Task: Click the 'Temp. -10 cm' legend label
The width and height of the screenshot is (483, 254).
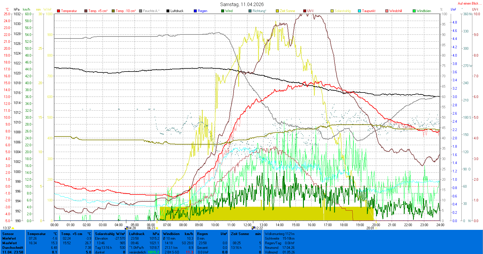Action: point(126,11)
